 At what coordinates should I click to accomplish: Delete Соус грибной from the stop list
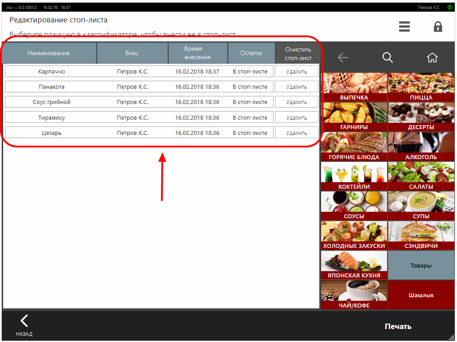[296, 102]
